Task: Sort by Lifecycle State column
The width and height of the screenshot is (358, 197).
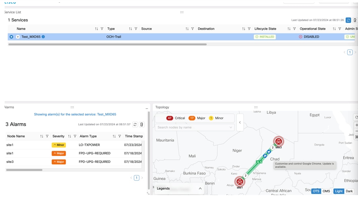Action: click(289, 29)
